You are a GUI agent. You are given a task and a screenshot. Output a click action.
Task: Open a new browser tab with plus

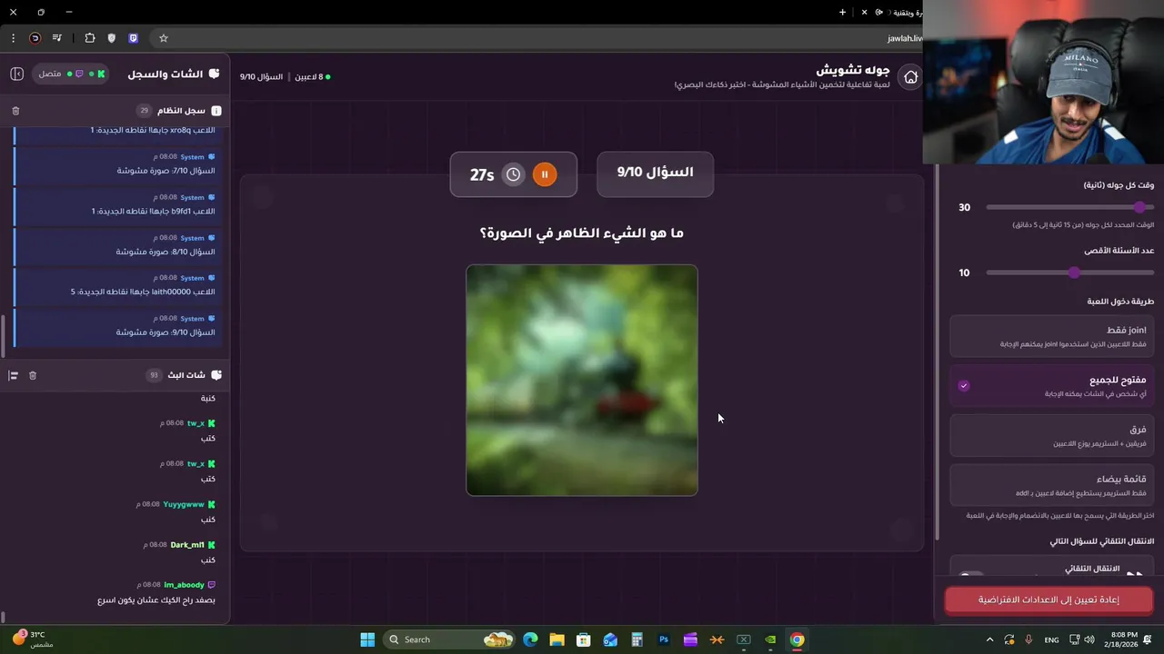[842, 13]
